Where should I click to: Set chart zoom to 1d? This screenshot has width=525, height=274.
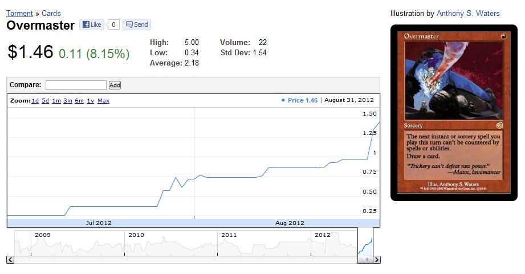click(x=35, y=101)
